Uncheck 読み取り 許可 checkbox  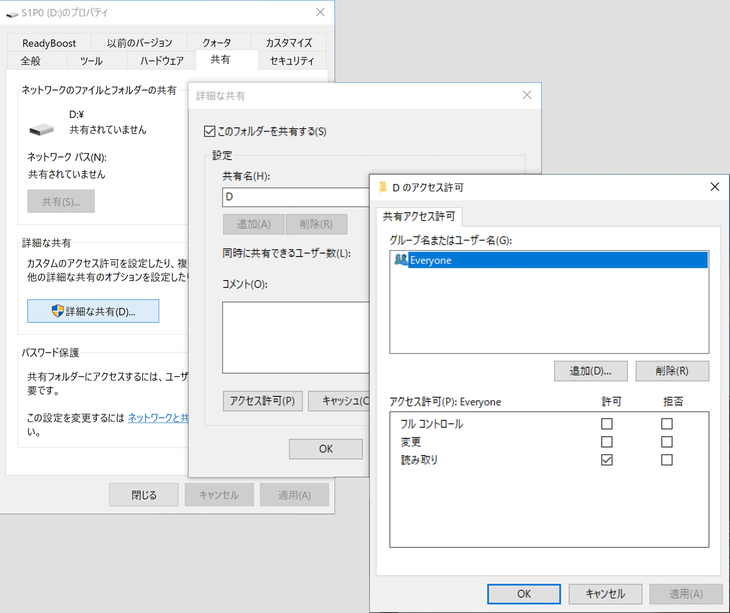point(607,460)
